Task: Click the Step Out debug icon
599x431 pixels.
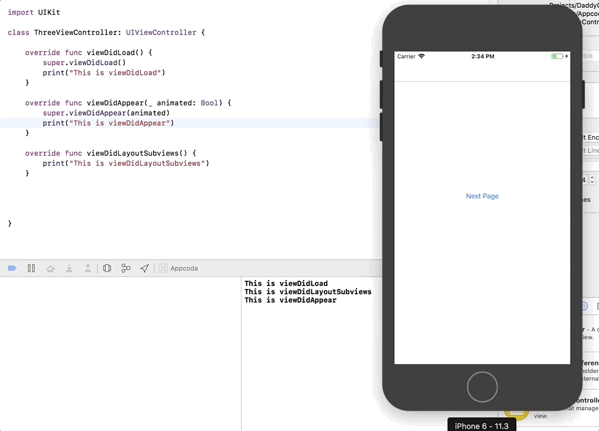Action: pyautogui.click(x=88, y=268)
